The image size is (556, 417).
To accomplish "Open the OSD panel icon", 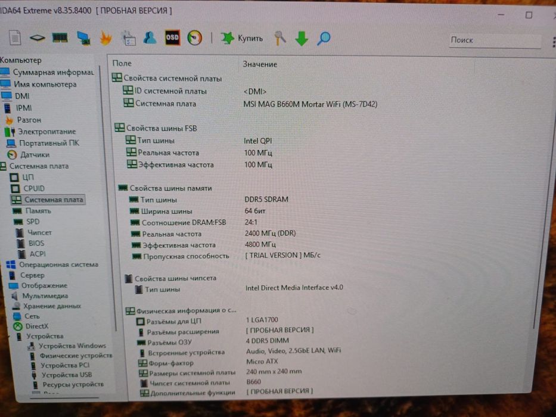I will tap(172, 38).
